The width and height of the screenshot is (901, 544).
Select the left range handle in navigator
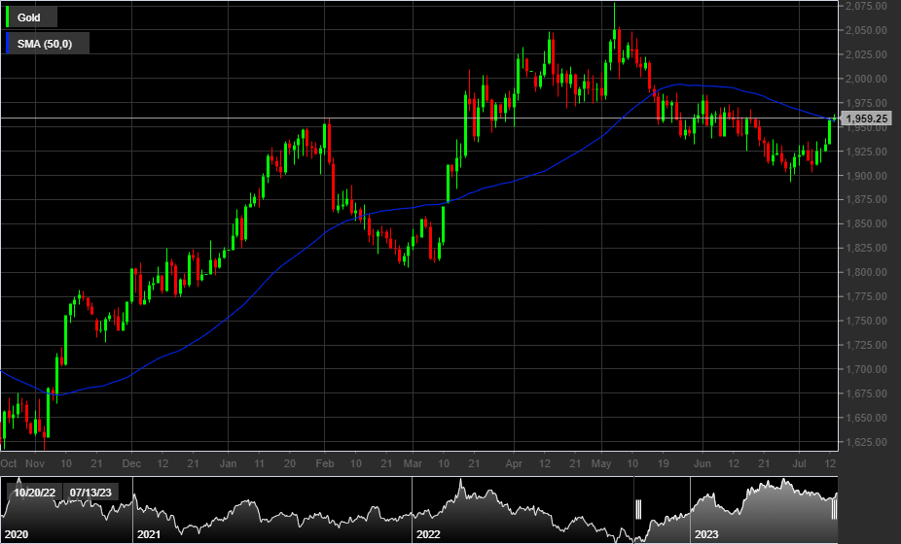639,510
